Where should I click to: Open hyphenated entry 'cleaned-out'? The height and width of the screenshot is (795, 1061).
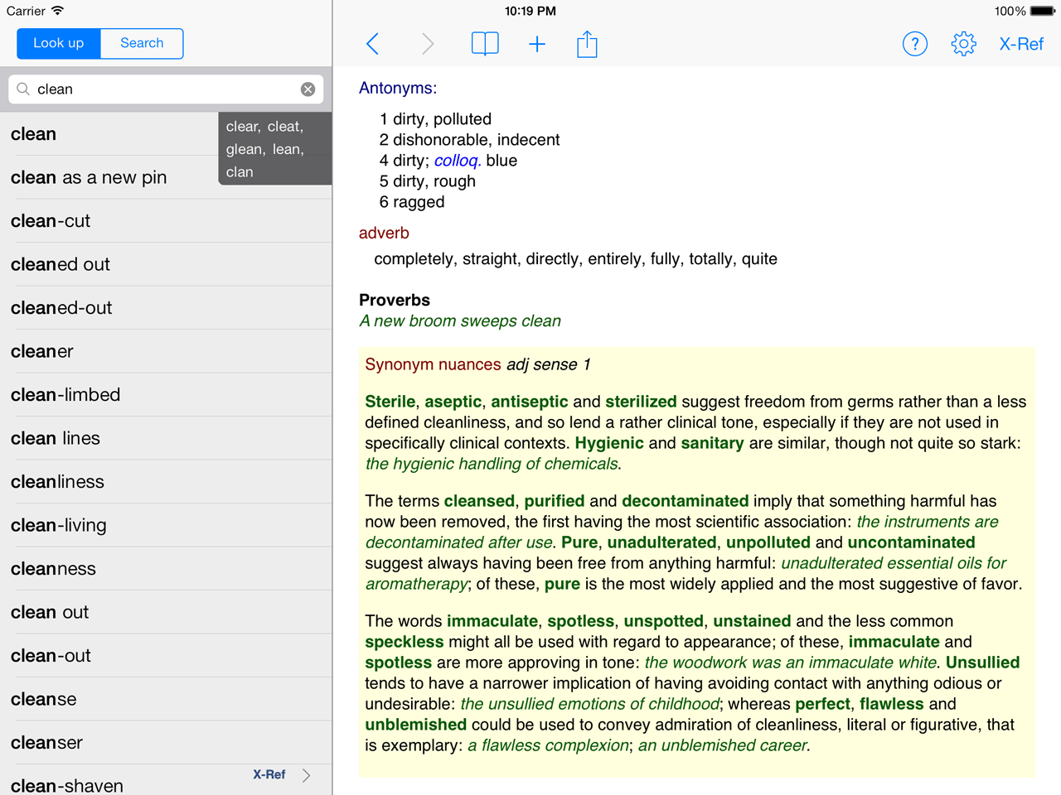point(166,308)
